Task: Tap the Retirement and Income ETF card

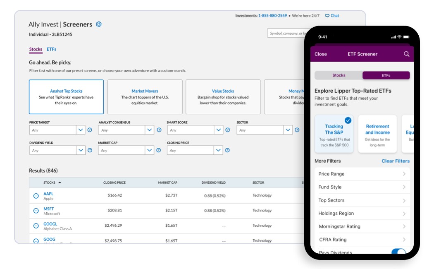Action: coord(377,134)
